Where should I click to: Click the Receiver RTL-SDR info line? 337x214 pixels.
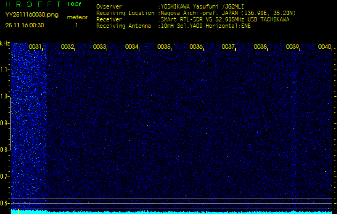click(193, 19)
